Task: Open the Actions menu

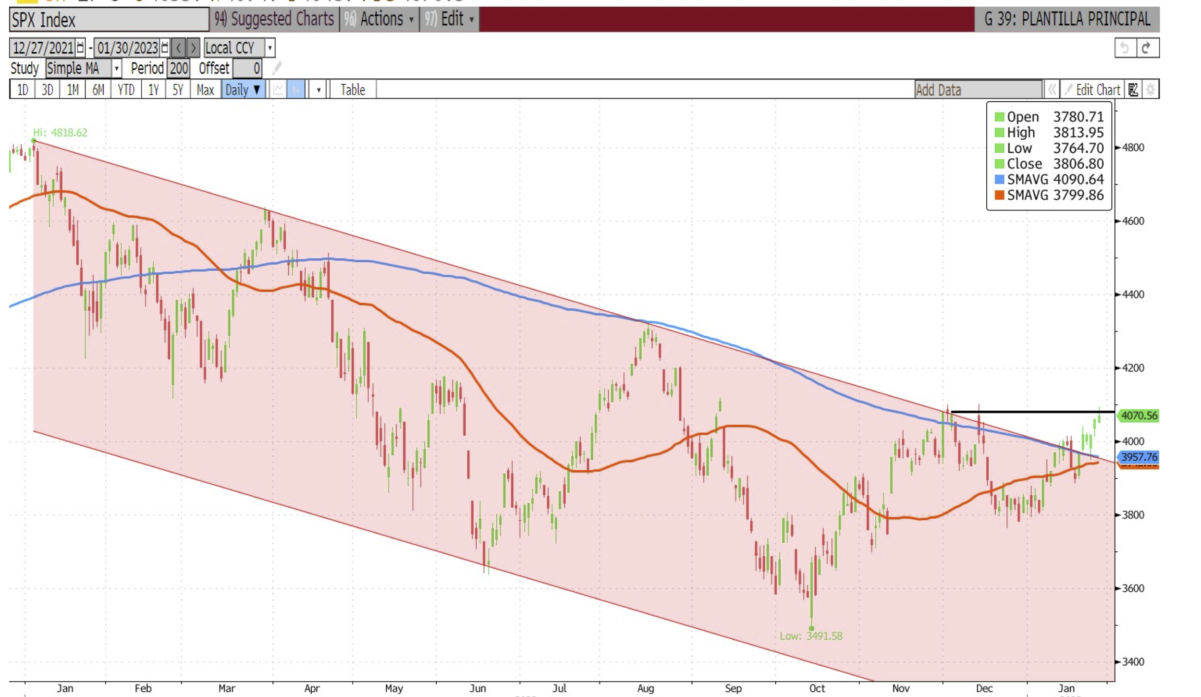Action: point(380,20)
